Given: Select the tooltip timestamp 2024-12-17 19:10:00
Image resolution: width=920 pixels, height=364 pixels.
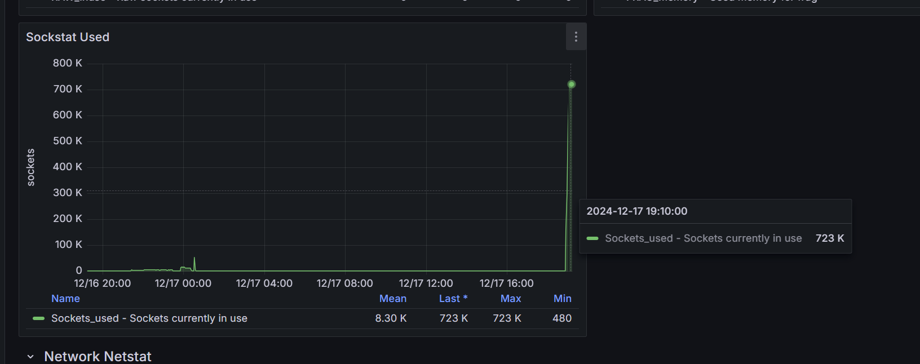Looking at the screenshot, I should point(636,211).
